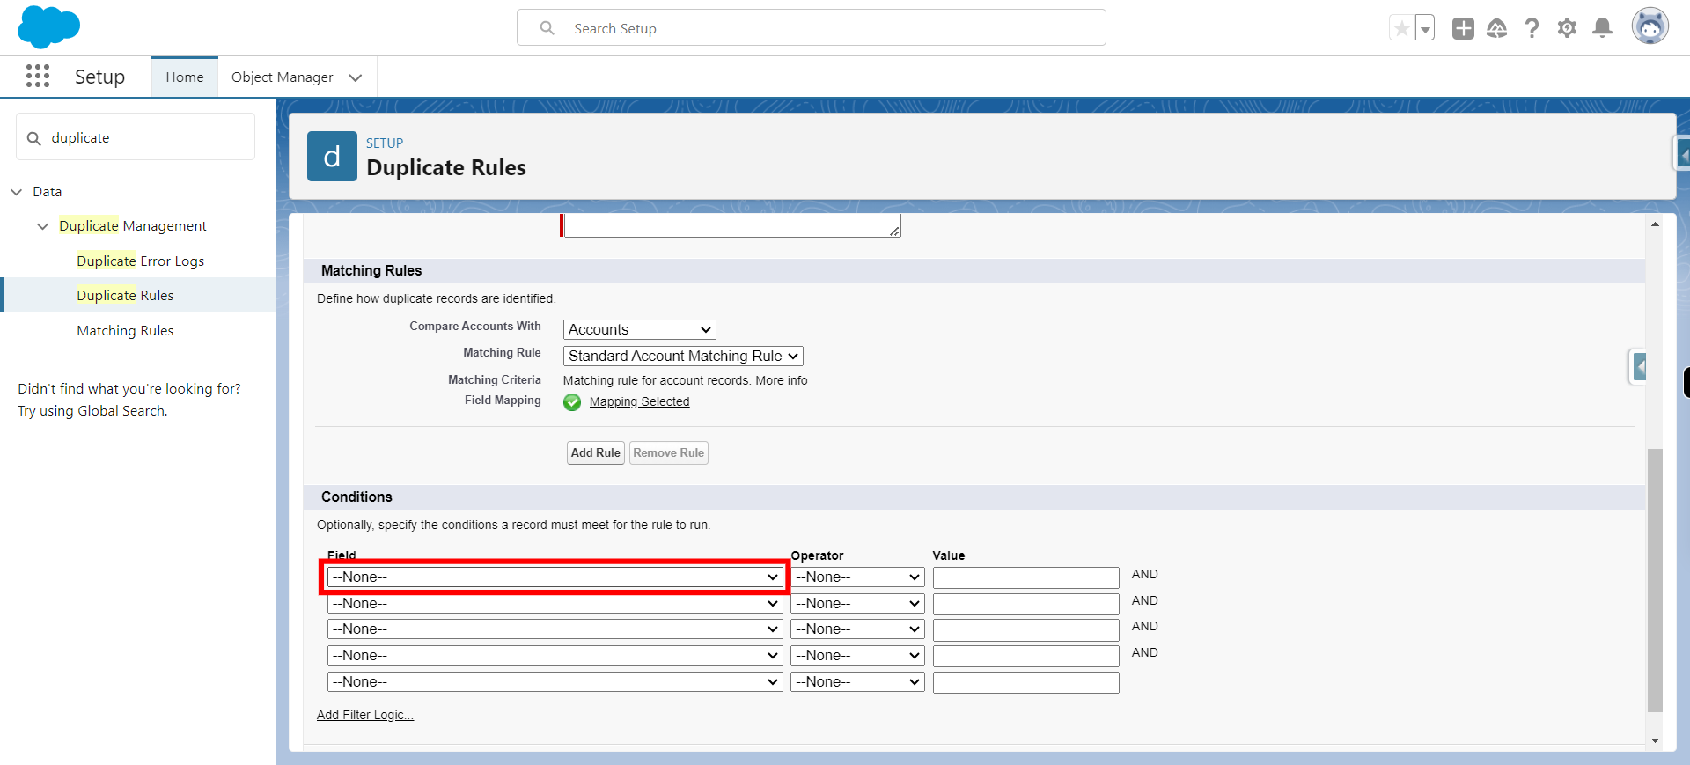The width and height of the screenshot is (1690, 765).
Task: Select Duplicate Rules in the sidebar
Action: click(125, 295)
